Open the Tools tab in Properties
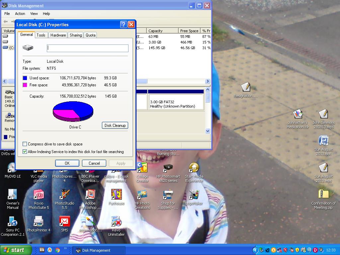The width and height of the screenshot is (340, 255). coord(41,35)
